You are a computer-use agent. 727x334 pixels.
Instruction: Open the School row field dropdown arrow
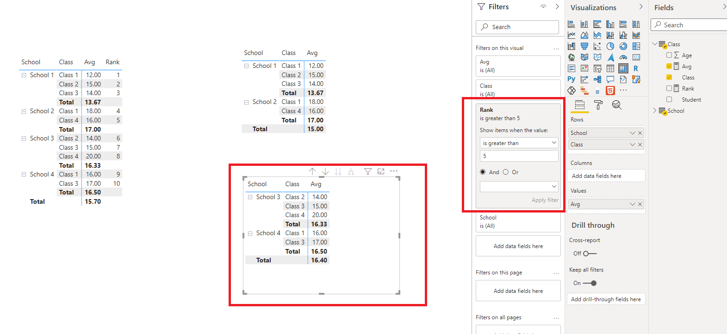coord(633,133)
